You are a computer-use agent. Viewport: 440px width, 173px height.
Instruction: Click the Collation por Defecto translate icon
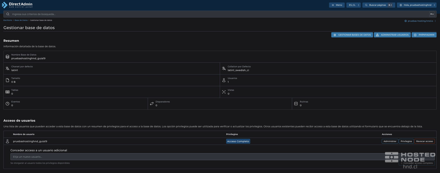[224, 68]
